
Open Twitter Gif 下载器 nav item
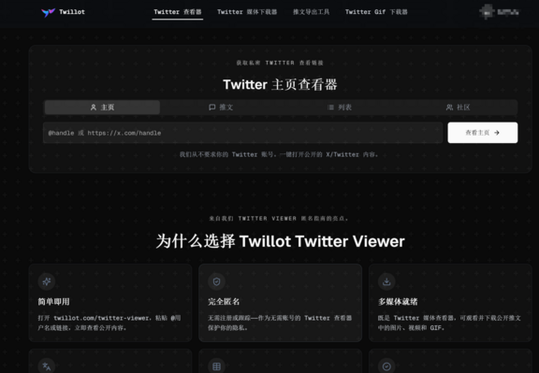376,12
